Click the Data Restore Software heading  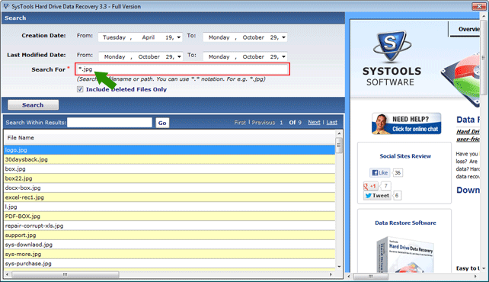[x=405, y=223]
